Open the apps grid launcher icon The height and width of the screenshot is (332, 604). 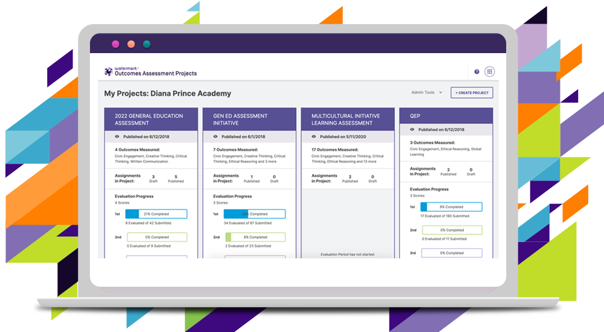(490, 72)
